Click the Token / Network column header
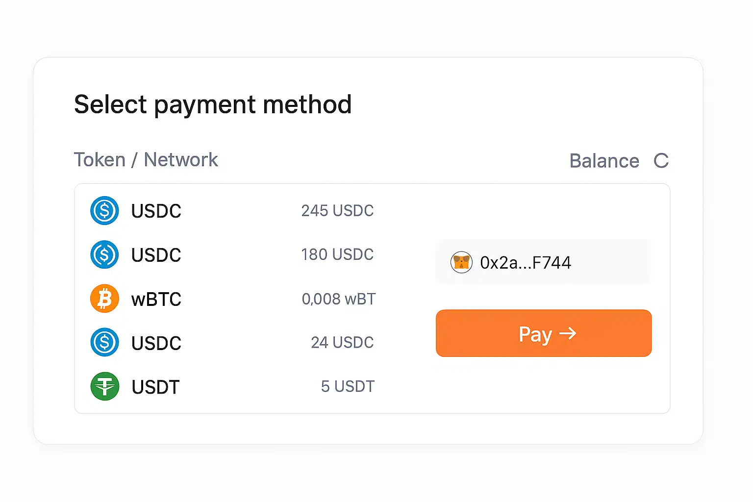The image size is (753, 502). pyautogui.click(x=146, y=159)
